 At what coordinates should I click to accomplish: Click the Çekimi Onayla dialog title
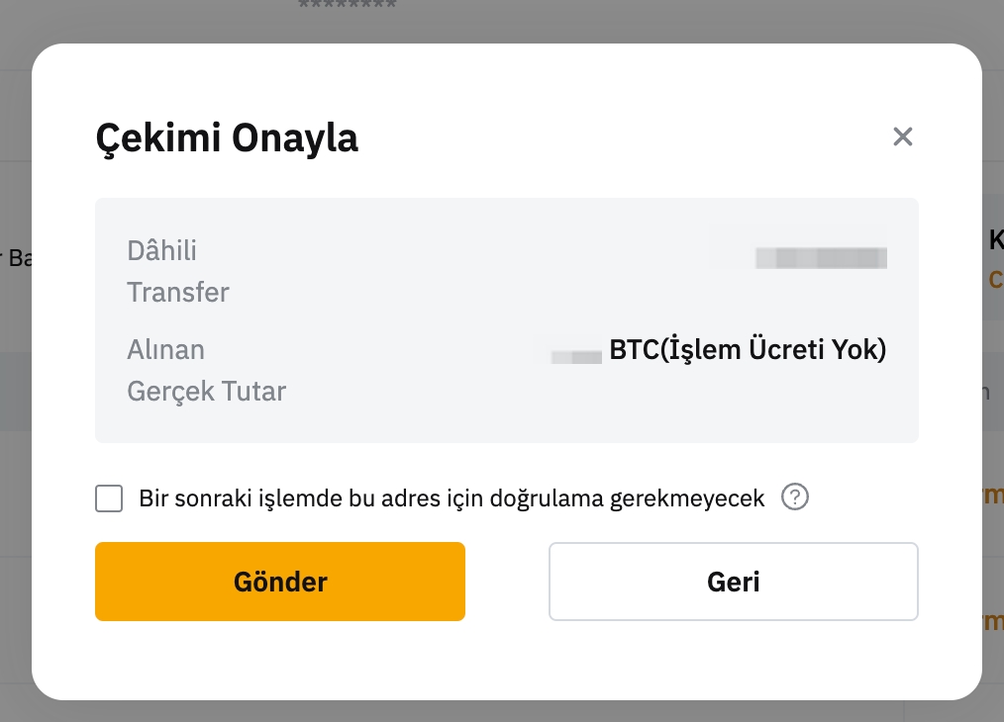coord(227,138)
